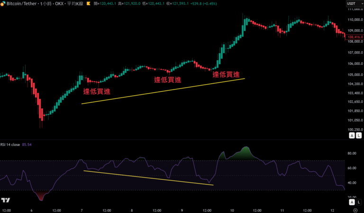Click the yellow flag icon beside the chart title
Image resolution: width=364 pixels, height=213 pixels.
point(89,4)
